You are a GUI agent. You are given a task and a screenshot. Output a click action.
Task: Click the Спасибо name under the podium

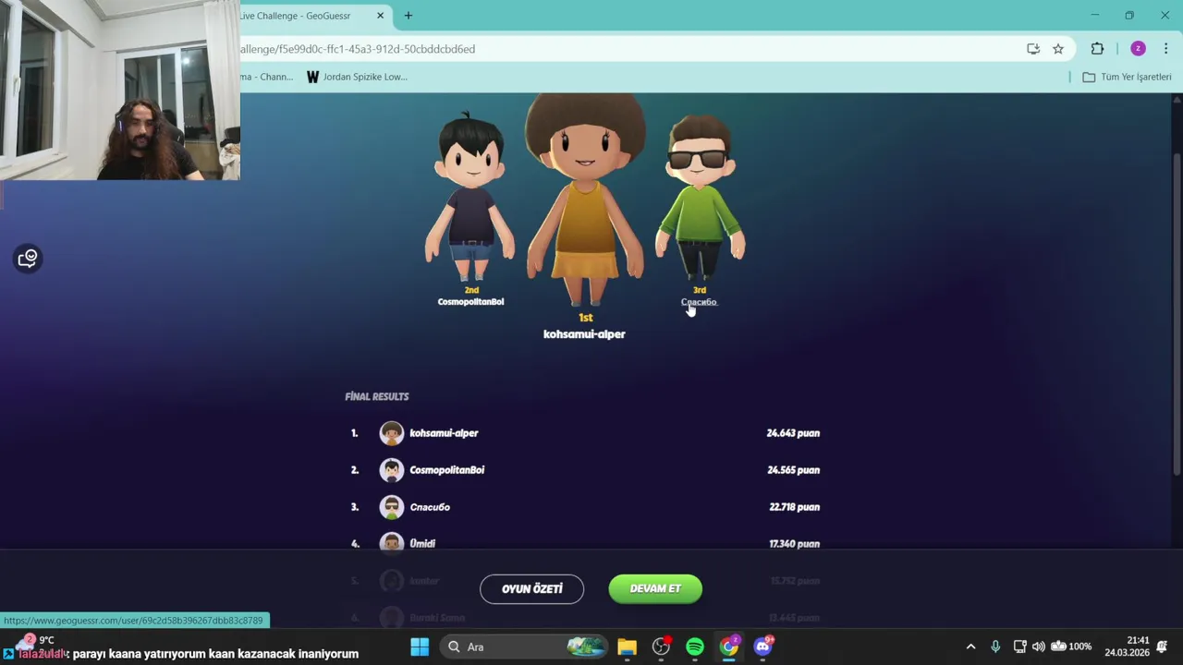pyautogui.click(x=699, y=302)
